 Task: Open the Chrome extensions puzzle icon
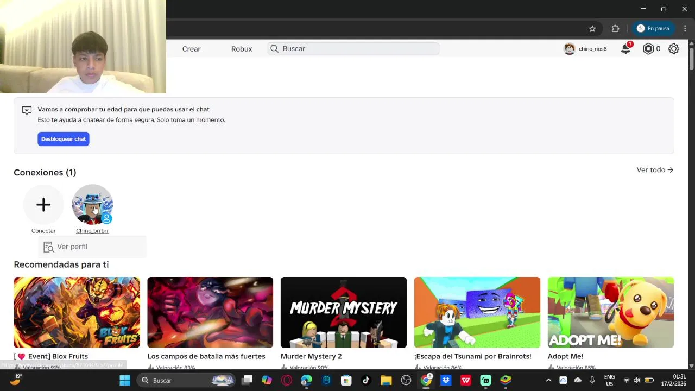click(x=615, y=29)
